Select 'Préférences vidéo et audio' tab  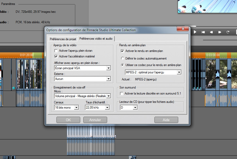(96, 39)
